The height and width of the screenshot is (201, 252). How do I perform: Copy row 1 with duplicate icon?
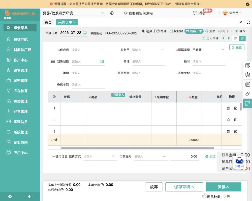pyautogui.click(x=235, y=108)
